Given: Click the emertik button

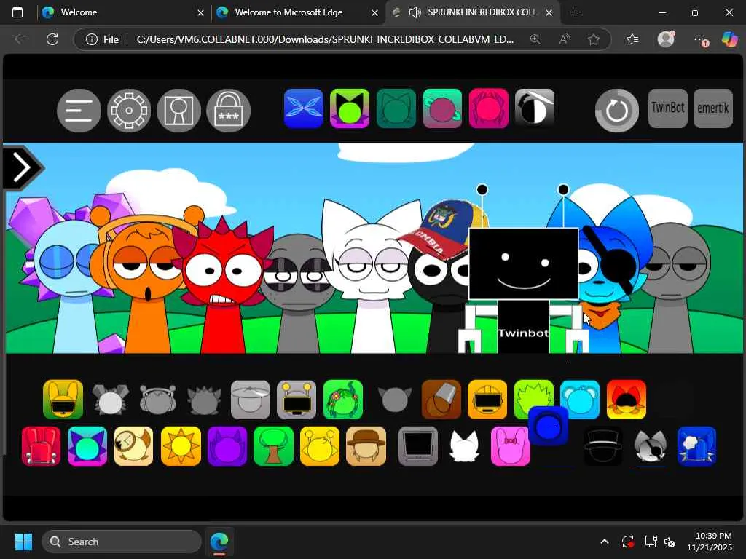Looking at the screenshot, I should coord(713,108).
